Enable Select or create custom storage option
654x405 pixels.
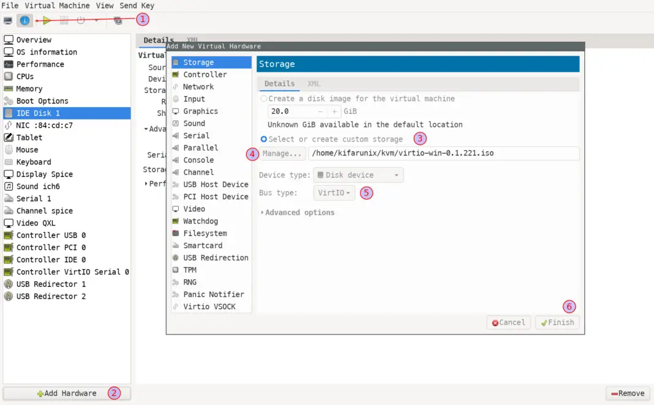263,138
